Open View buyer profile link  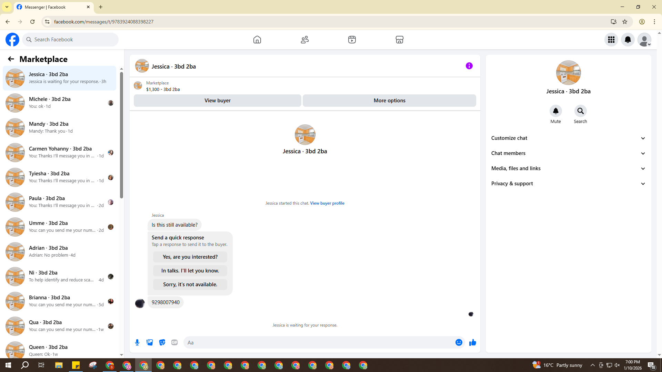pyautogui.click(x=327, y=203)
